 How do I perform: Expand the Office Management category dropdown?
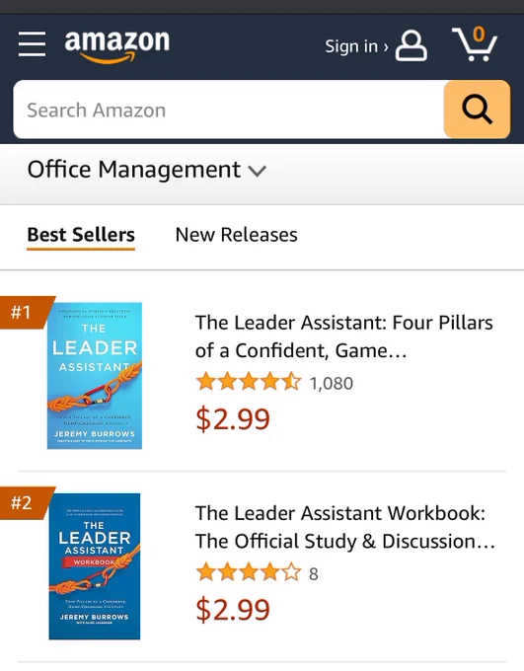pyautogui.click(x=147, y=170)
